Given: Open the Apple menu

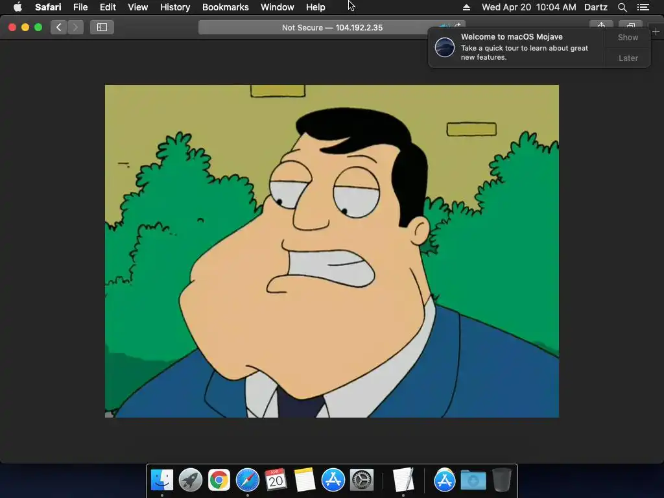Looking at the screenshot, I should click(x=18, y=7).
